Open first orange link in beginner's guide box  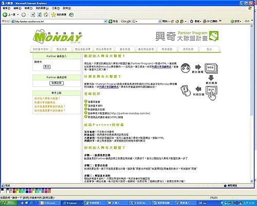pos(47,98)
